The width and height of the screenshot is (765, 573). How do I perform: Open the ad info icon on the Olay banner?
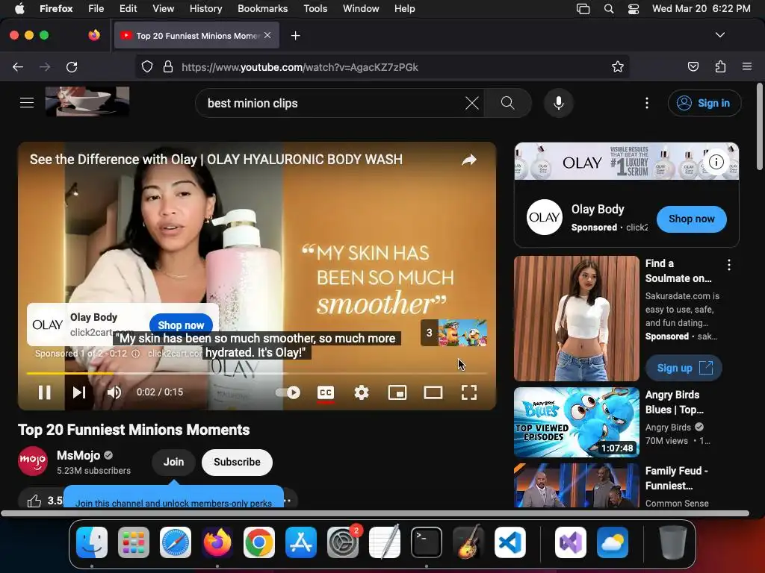click(x=716, y=162)
